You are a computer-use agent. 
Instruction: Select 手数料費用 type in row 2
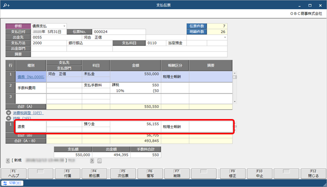pyautogui.click(x=31, y=88)
